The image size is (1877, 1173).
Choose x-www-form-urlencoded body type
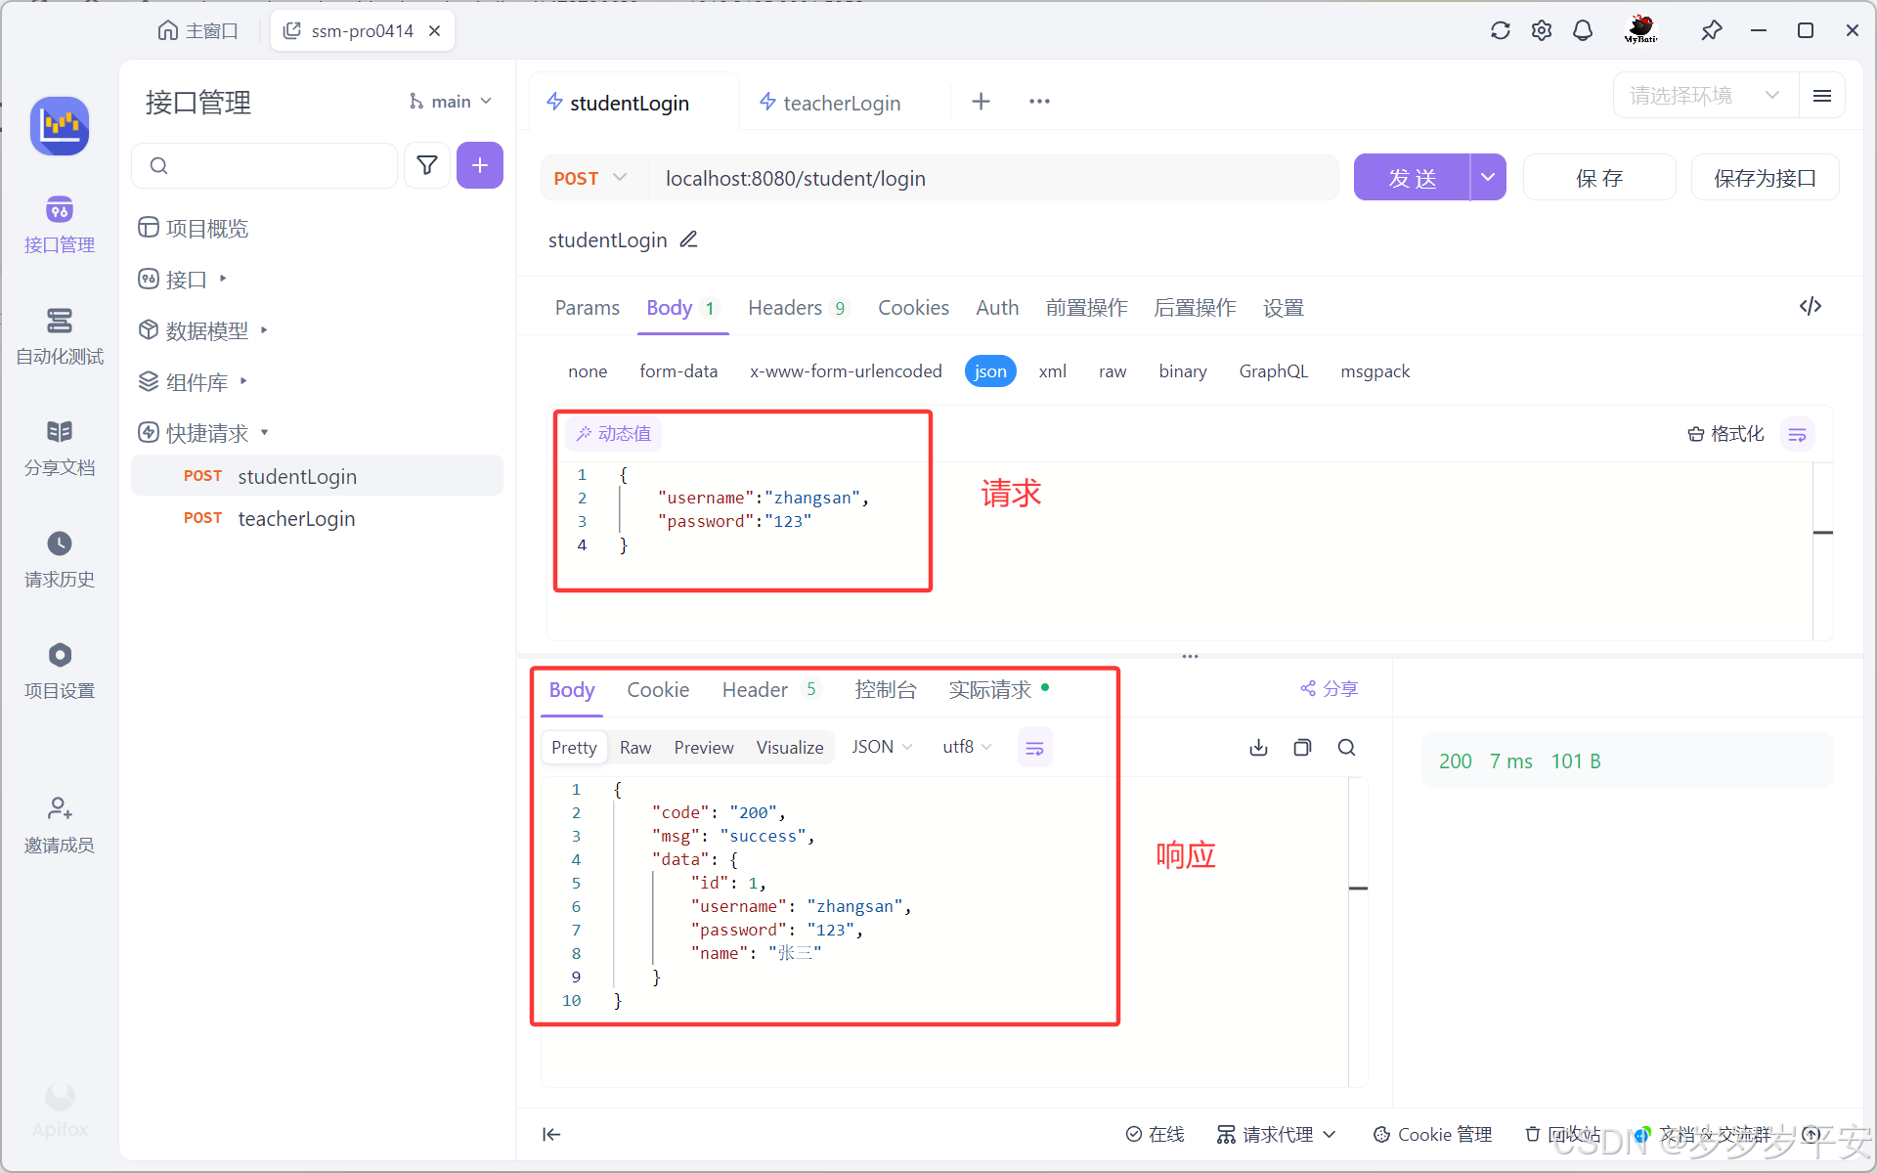(x=846, y=371)
